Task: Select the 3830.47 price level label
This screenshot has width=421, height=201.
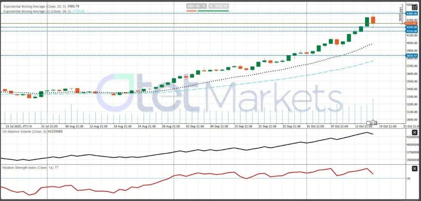Action: [412, 55]
